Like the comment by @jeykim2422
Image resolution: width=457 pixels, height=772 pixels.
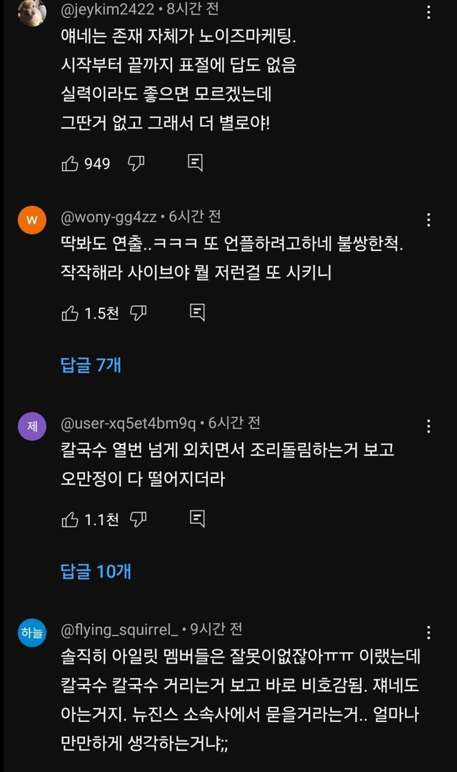pyautogui.click(x=70, y=164)
